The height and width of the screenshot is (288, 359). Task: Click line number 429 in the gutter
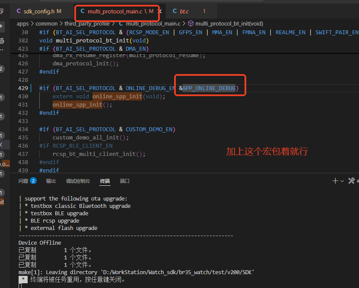click(23, 88)
